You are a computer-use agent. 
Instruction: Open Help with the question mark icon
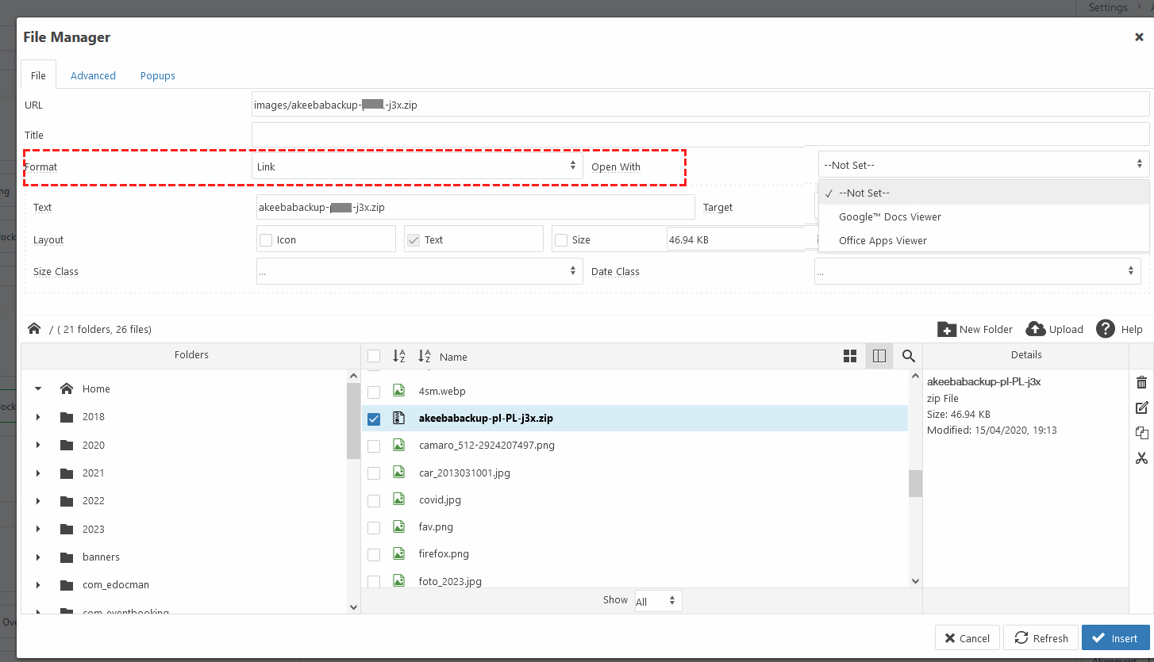1106,329
